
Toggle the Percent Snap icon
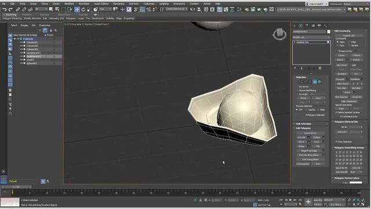point(148,9)
